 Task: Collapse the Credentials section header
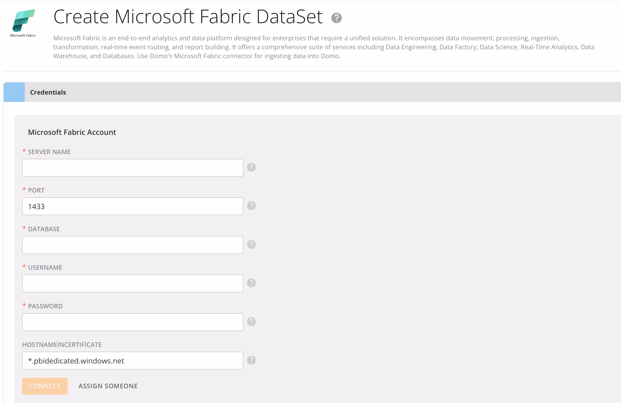[x=312, y=92]
